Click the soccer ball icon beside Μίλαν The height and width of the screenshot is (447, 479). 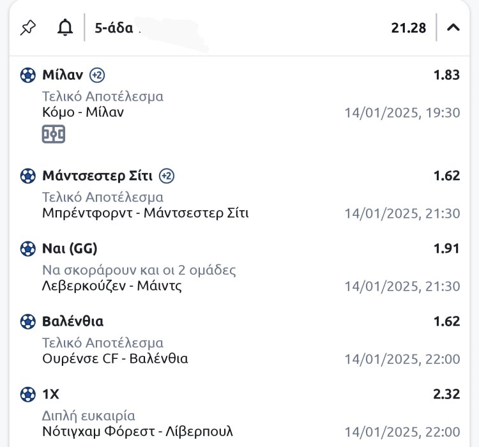pyautogui.click(x=28, y=75)
